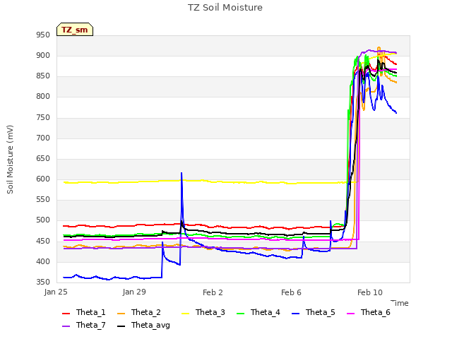Click the yellow Theta_3 legend swatch
This screenshot has height=339, width=452.
tap(185, 314)
